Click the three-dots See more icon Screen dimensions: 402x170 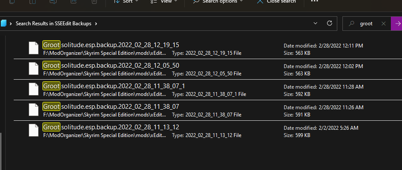pos(315,1)
